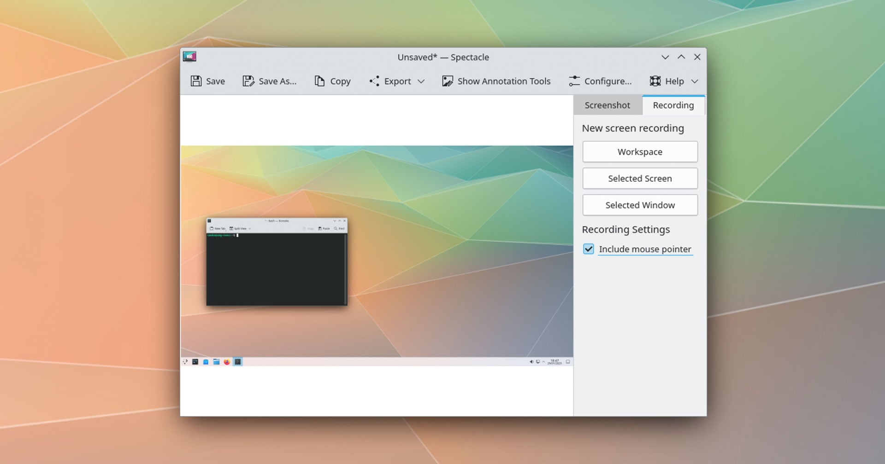
Task: Open the Include mouse pointer settings link
Action: [645, 249]
